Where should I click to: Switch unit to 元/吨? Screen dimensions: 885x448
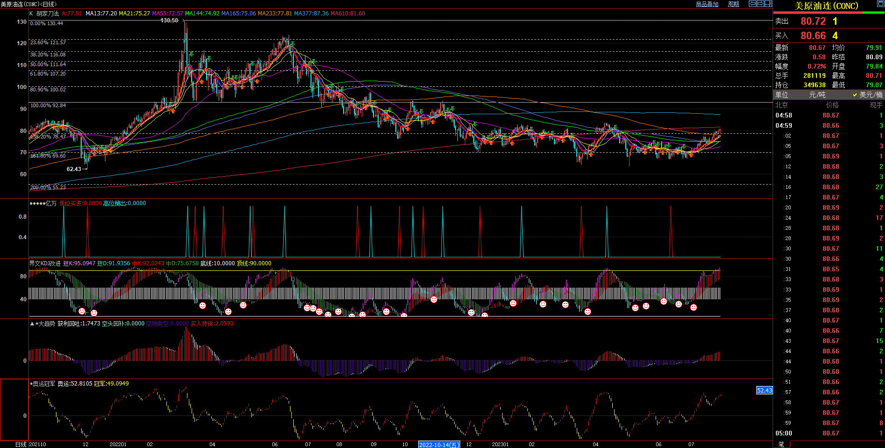(x=817, y=95)
